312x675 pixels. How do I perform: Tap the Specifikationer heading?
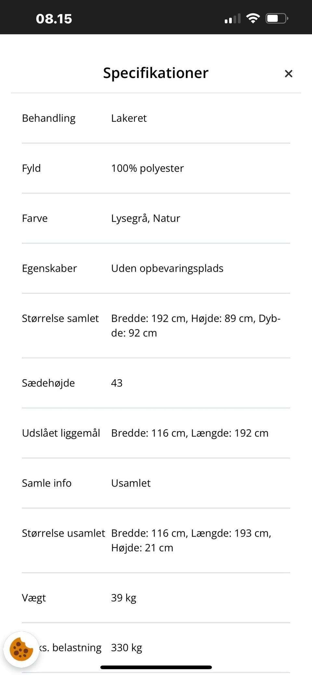(x=156, y=73)
